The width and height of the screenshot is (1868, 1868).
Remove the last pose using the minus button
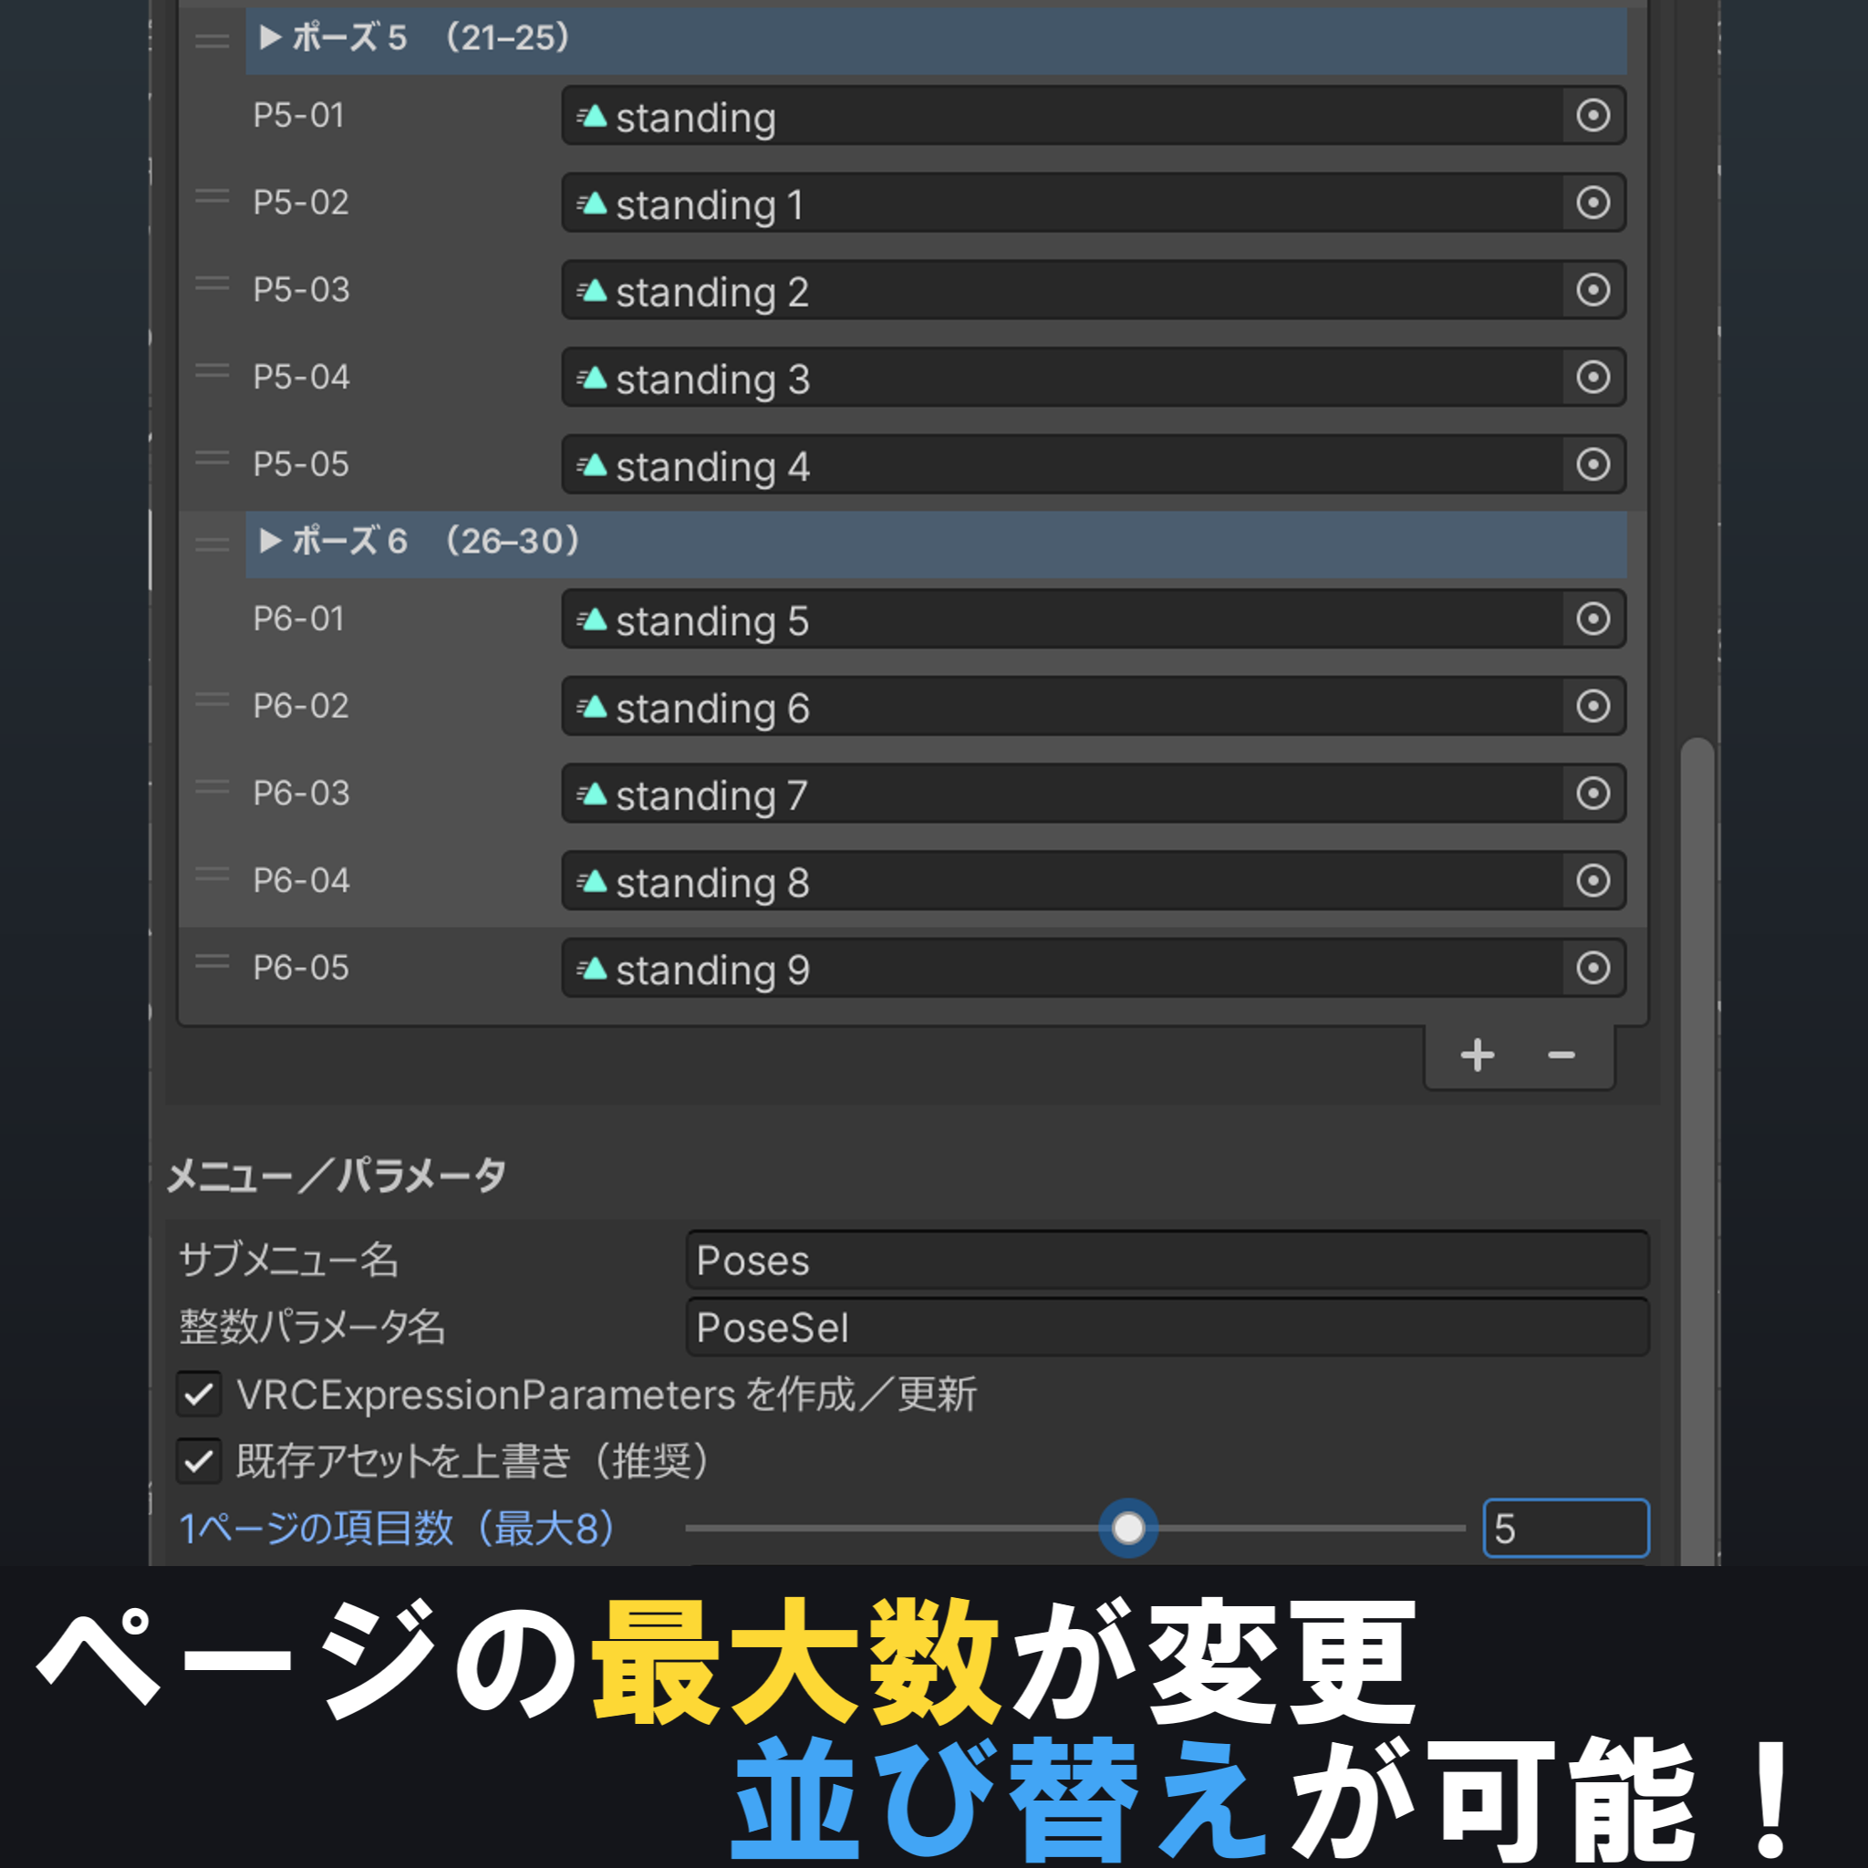point(1561,1056)
